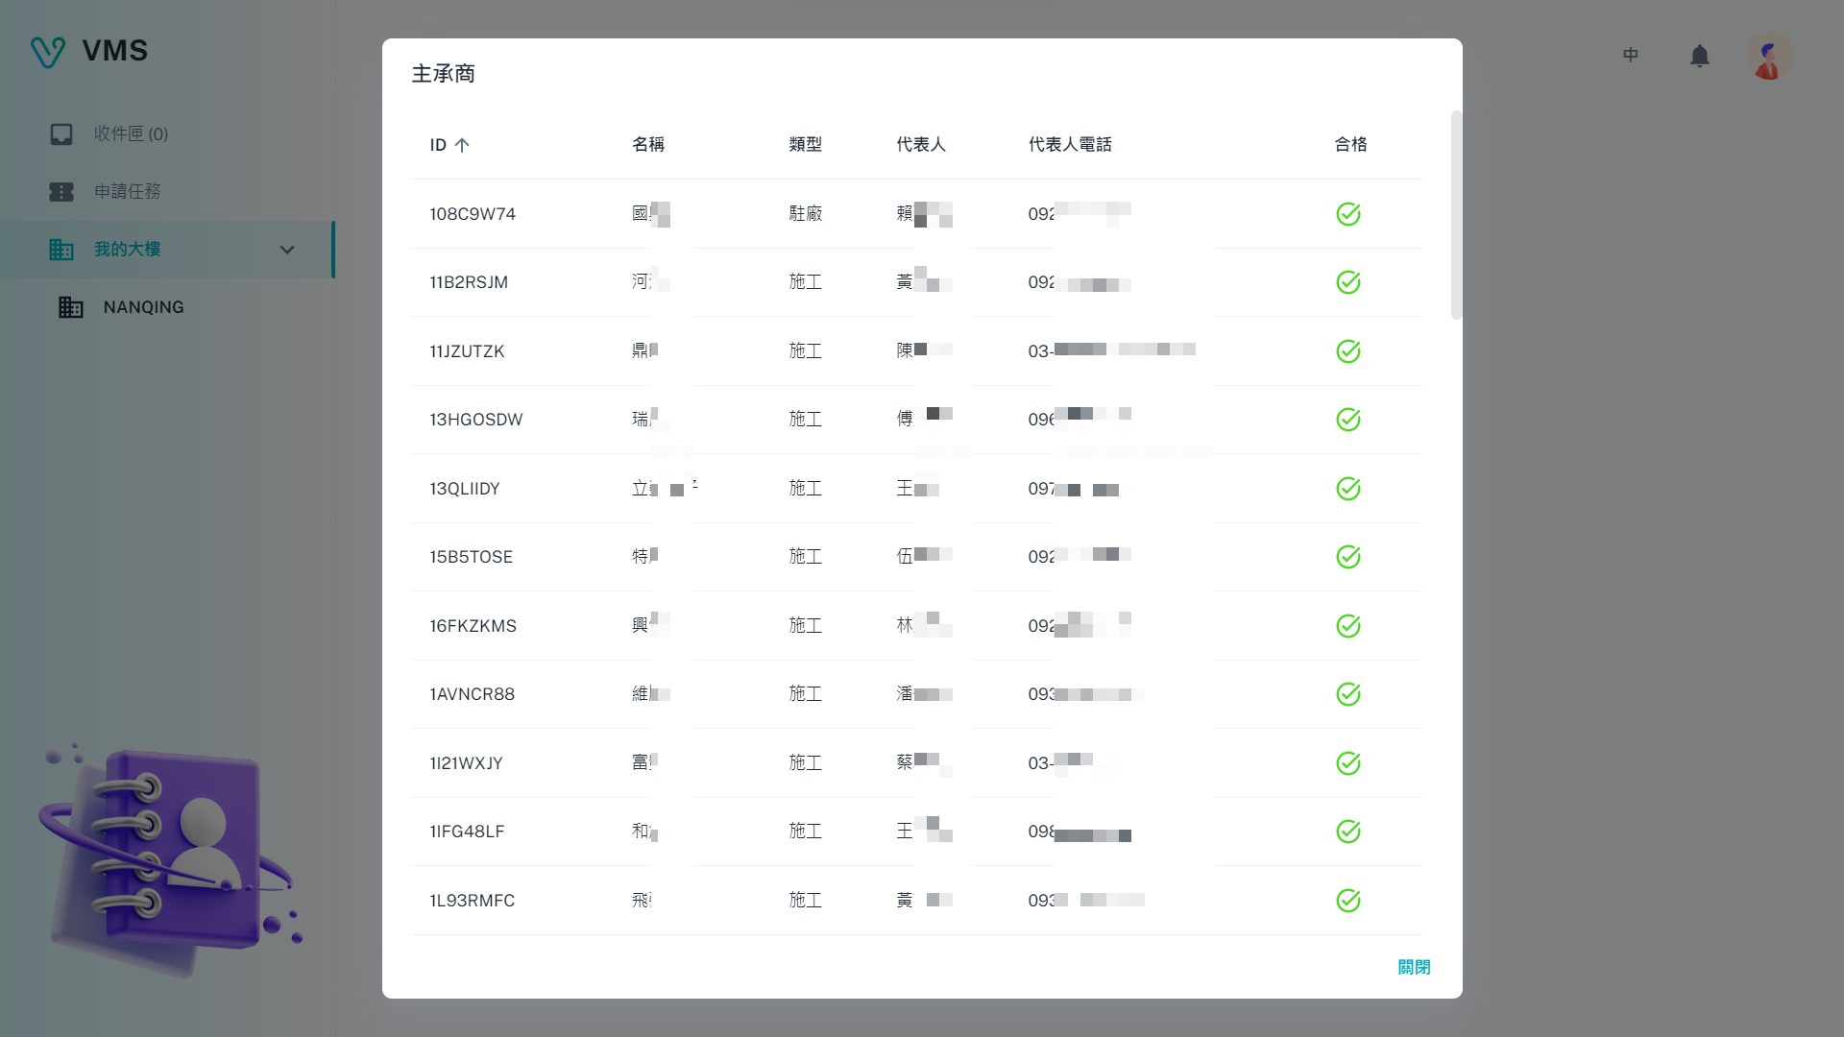Click the dialog vertical scrollbar
The image size is (1844, 1037).
(1456, 216)
